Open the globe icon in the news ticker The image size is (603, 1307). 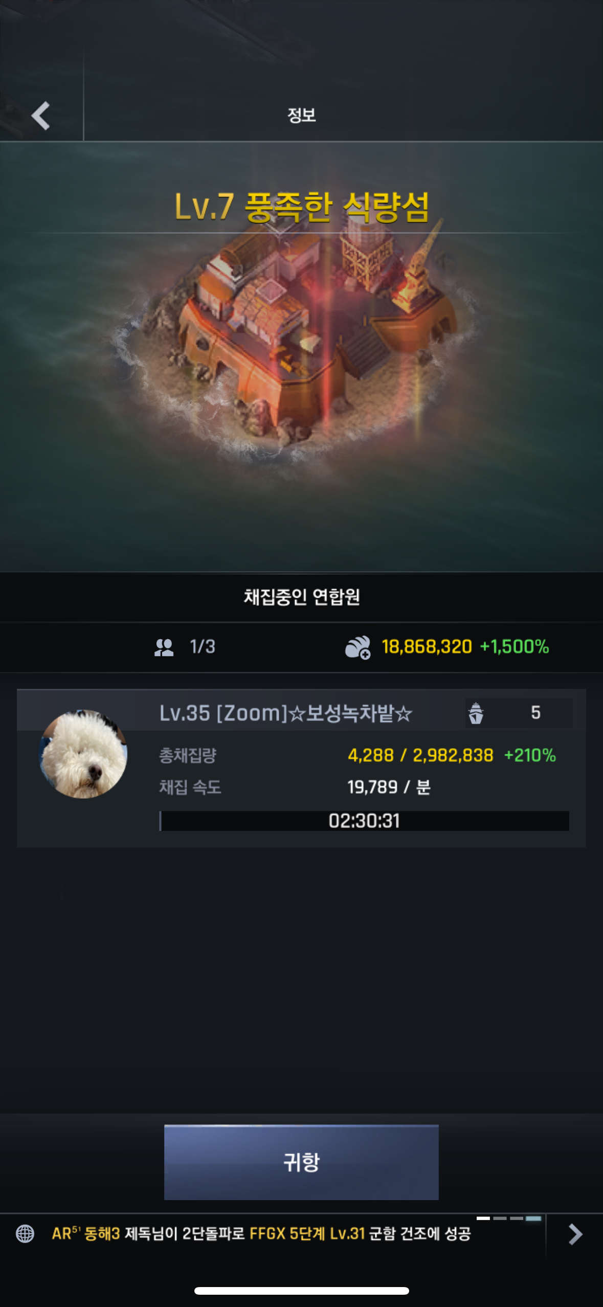pyautogui.click(x=25, y=1233)
